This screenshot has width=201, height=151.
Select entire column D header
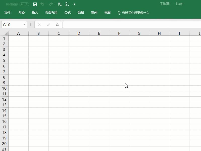click(79, 33)
